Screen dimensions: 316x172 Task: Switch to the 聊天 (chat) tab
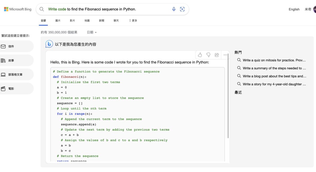pyautogui.click(x=116, y=20)
